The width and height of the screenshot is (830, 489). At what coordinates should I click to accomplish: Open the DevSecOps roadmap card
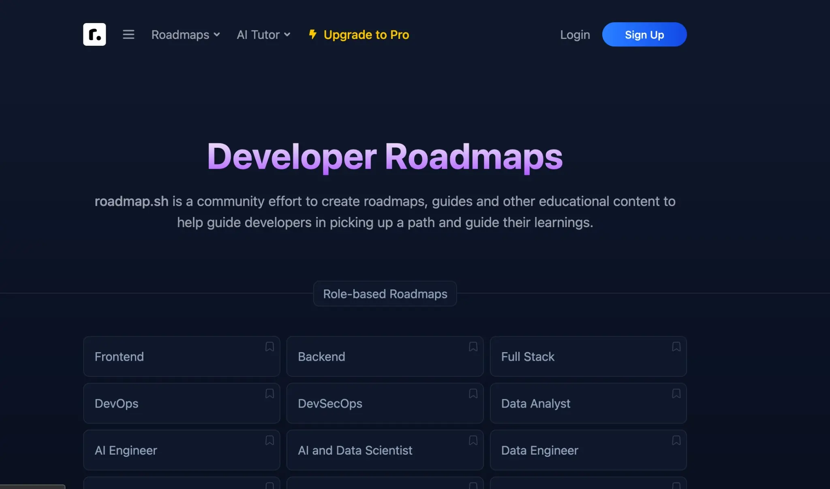[385, 403]
